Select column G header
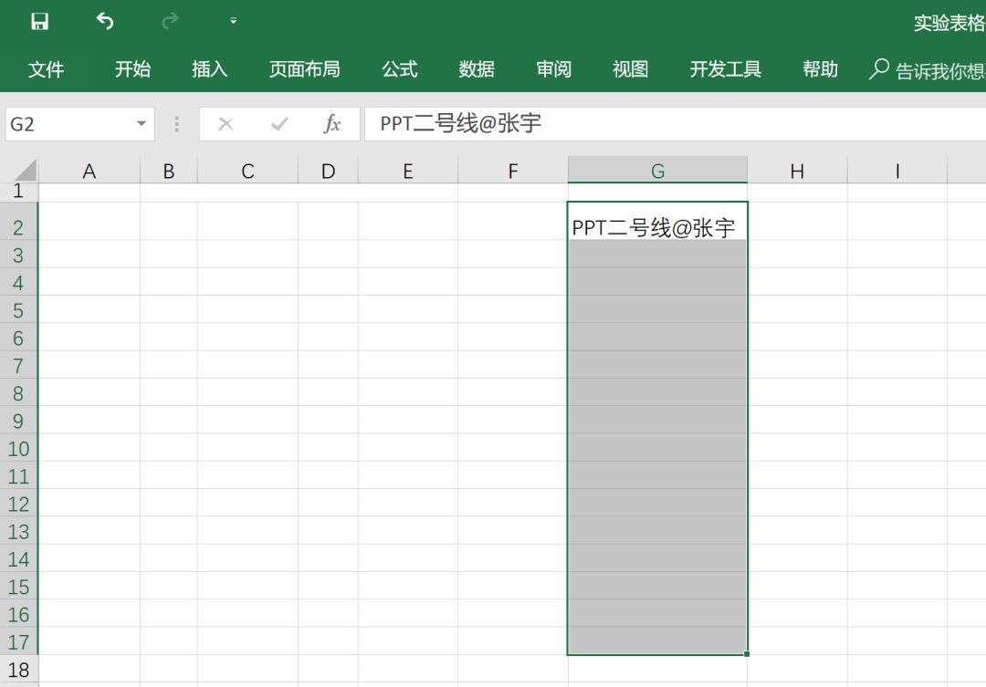The image size is (986, 687). [657, 171]
